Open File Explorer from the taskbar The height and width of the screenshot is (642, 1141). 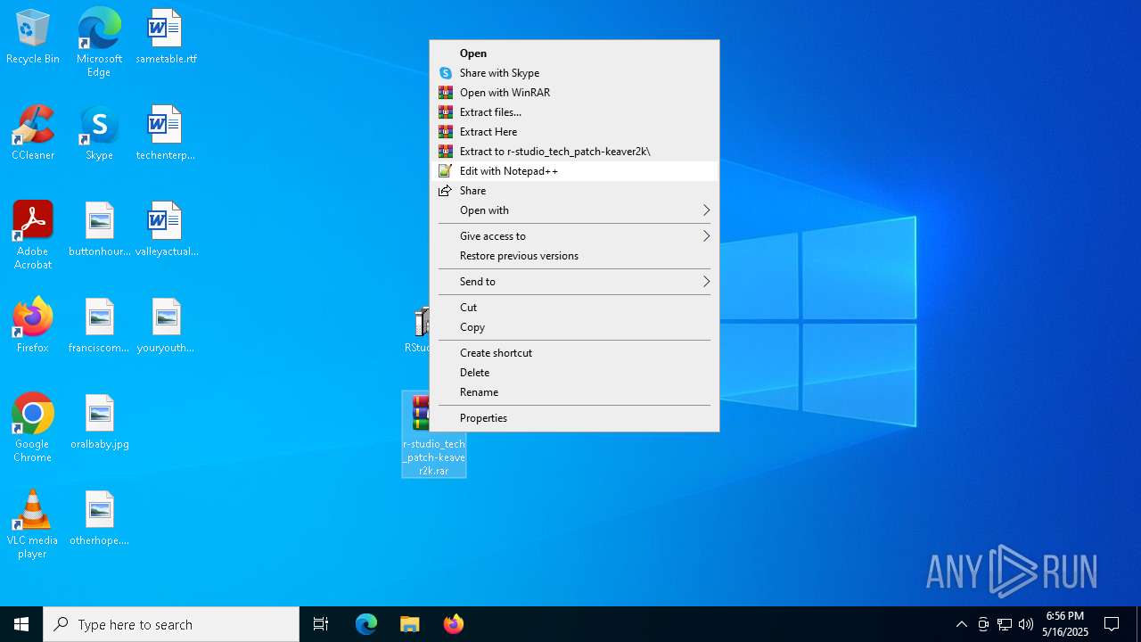[x=410, y=624]
